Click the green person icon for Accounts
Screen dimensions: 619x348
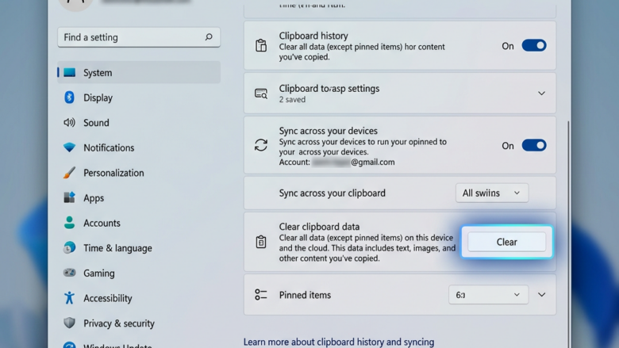(69, 223)
